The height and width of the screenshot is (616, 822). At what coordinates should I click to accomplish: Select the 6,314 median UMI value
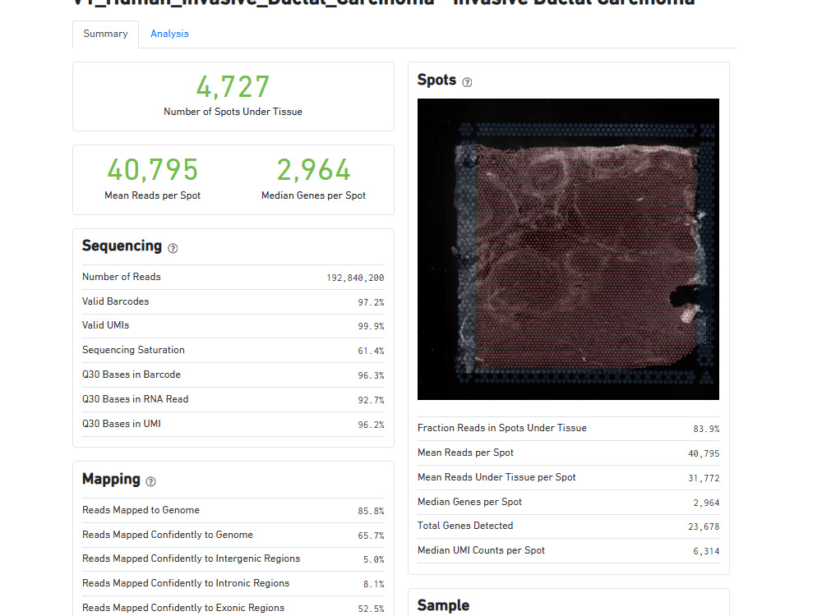click(x=706, y=552)
